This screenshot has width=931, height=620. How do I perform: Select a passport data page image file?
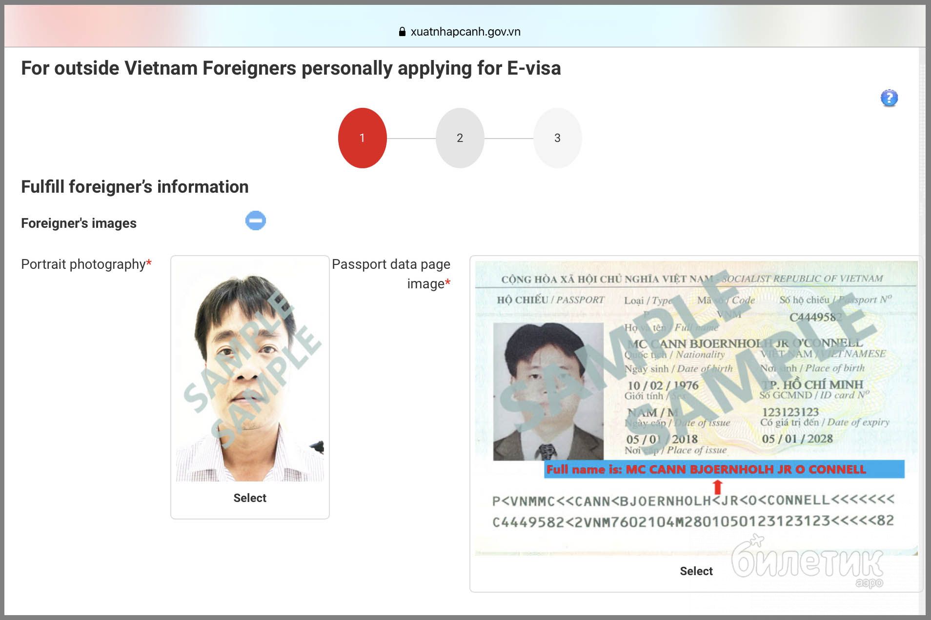tap(696, 571)
